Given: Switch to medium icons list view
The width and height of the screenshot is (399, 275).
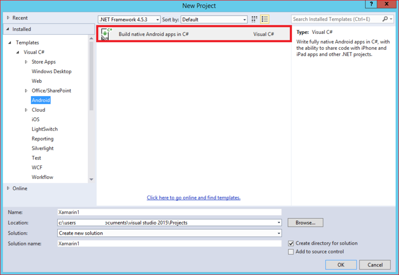Looking at the screenshot, I should [265, 19].
